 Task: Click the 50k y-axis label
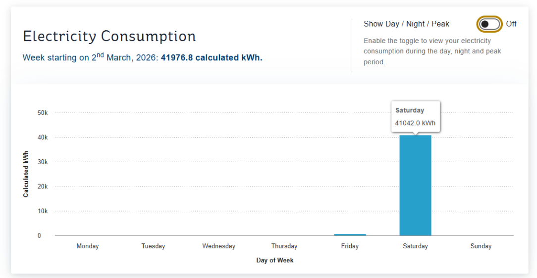[43, 113]
